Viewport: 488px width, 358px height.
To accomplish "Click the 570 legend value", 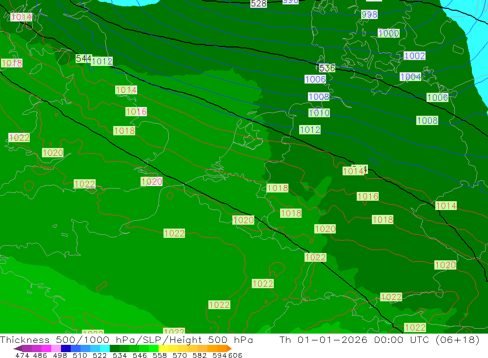I will pos(180,355).
